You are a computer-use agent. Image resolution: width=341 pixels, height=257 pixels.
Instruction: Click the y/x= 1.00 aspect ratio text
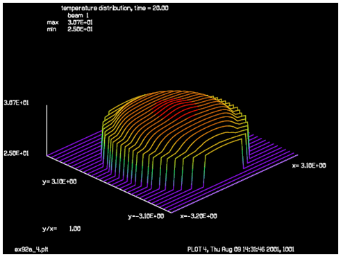[61, 229]
